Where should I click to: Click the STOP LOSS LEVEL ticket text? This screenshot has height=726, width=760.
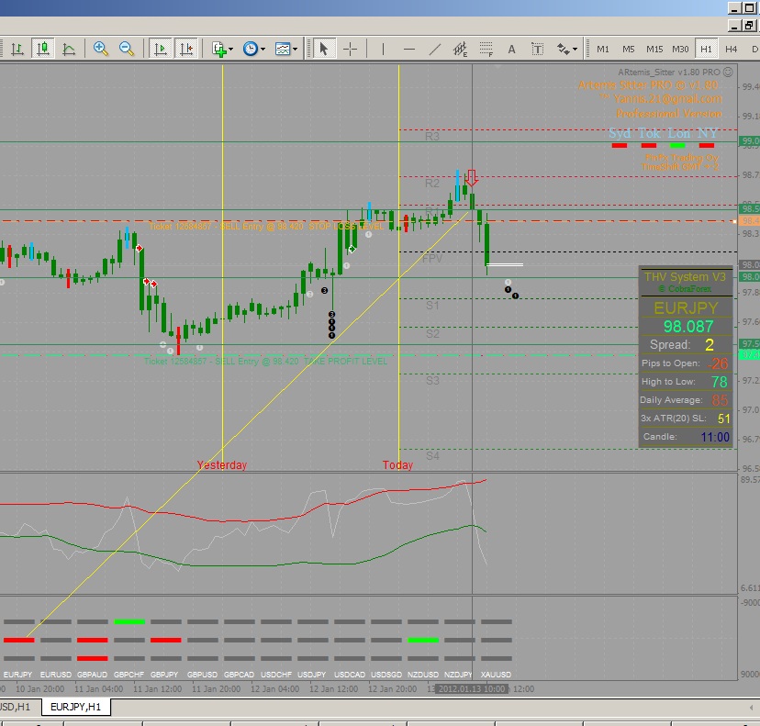tap(266, 227)
